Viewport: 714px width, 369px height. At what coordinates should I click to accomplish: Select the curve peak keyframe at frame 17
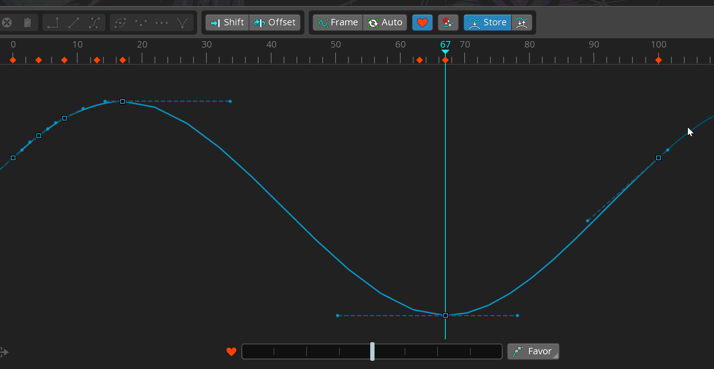point(123,102)
